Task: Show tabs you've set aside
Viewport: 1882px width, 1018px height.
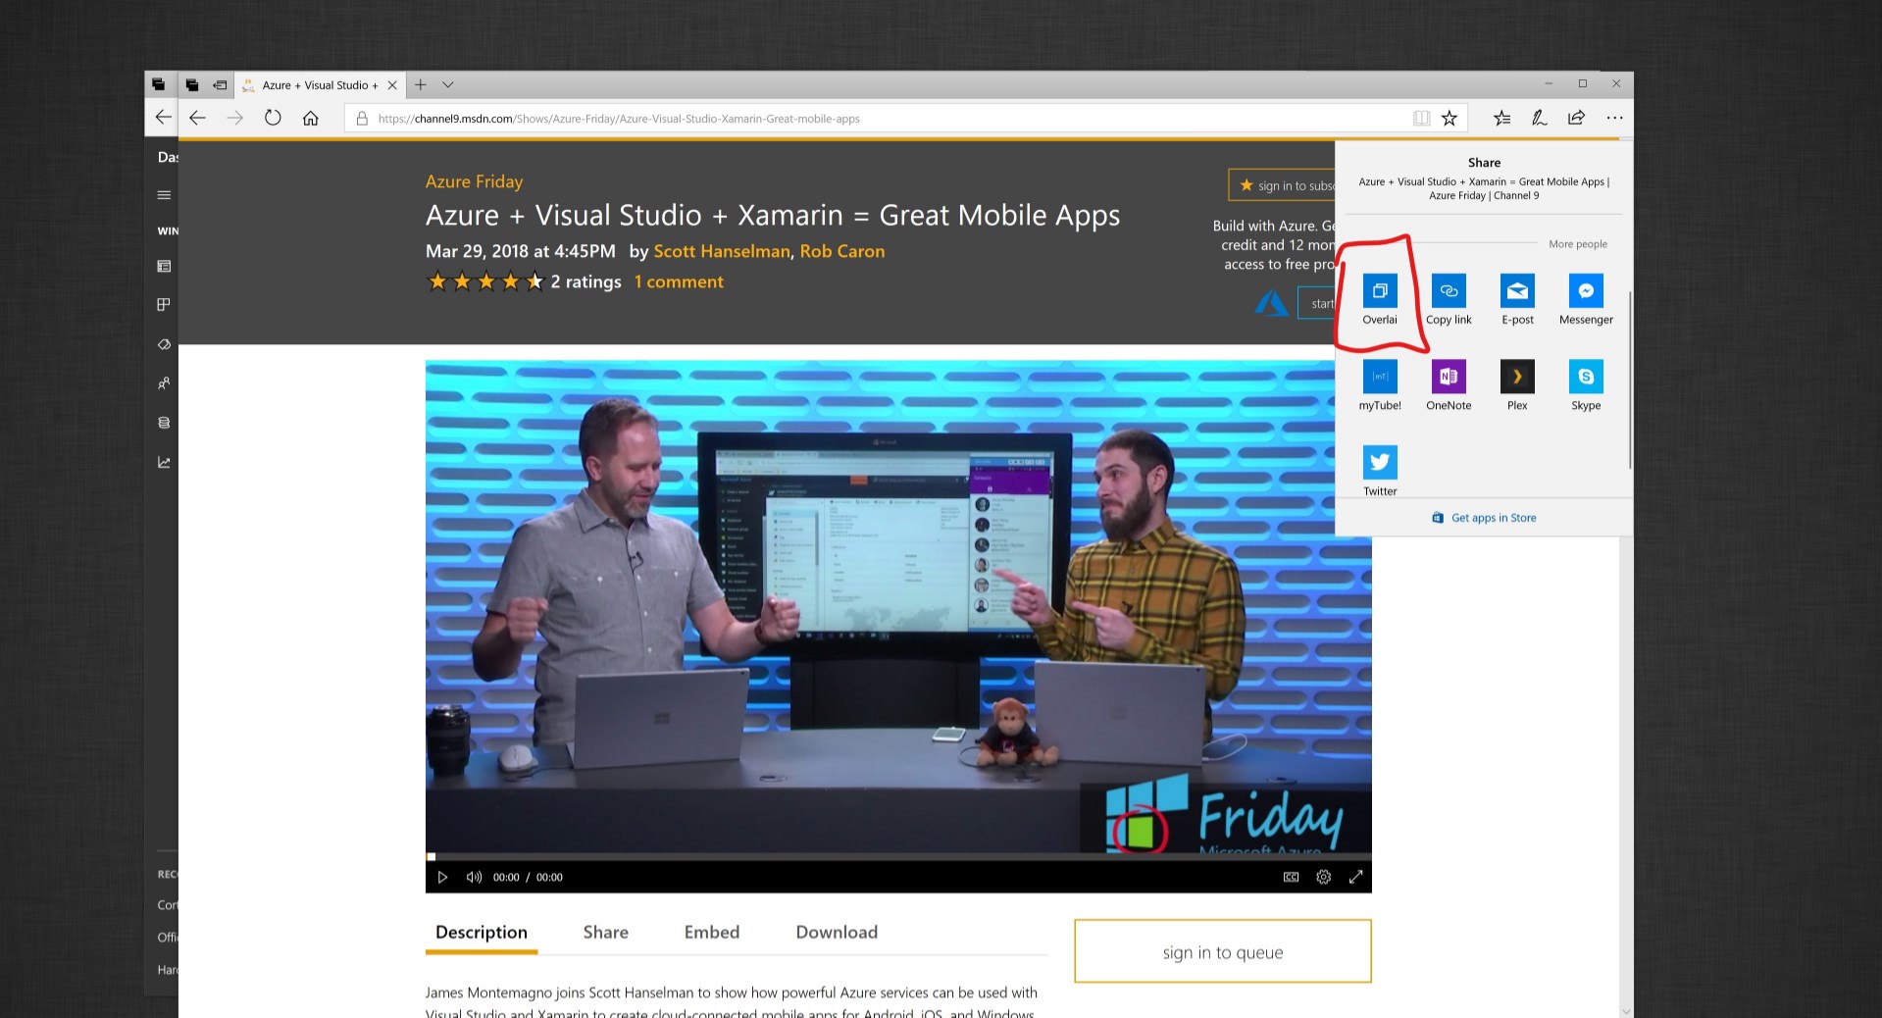Action: [x=192, y=85]
